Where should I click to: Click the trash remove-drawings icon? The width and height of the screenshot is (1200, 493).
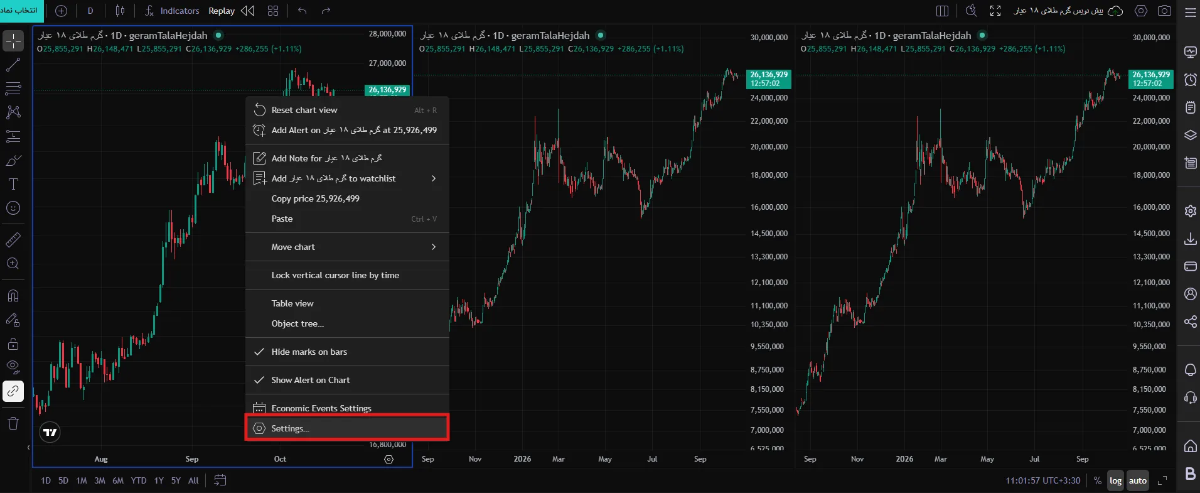13,423
